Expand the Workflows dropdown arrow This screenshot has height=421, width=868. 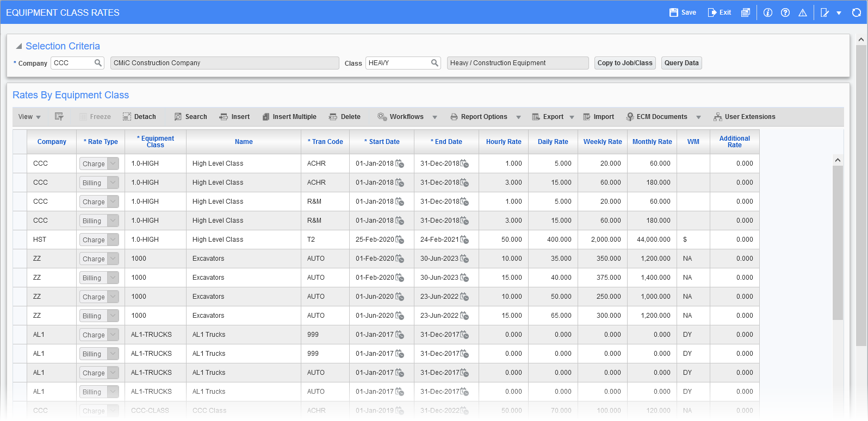click(435, 117)
